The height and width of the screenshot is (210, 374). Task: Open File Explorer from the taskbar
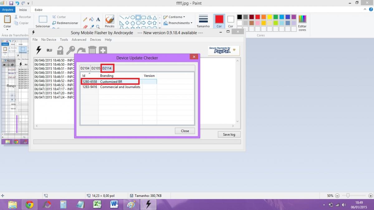(x=12, y=204)
